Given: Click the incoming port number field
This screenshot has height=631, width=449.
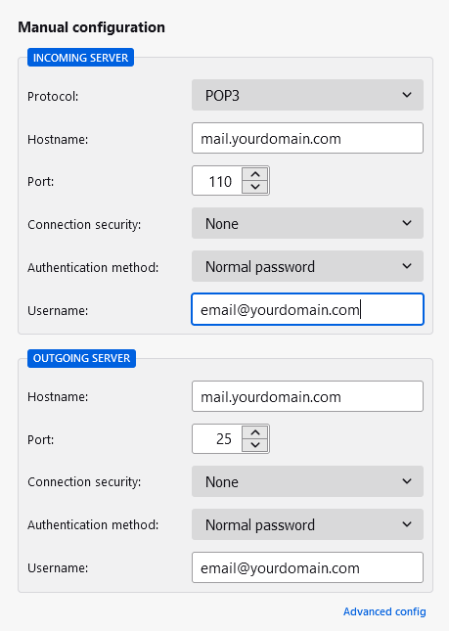Looking at the screenshot, I should click(217, 181).
